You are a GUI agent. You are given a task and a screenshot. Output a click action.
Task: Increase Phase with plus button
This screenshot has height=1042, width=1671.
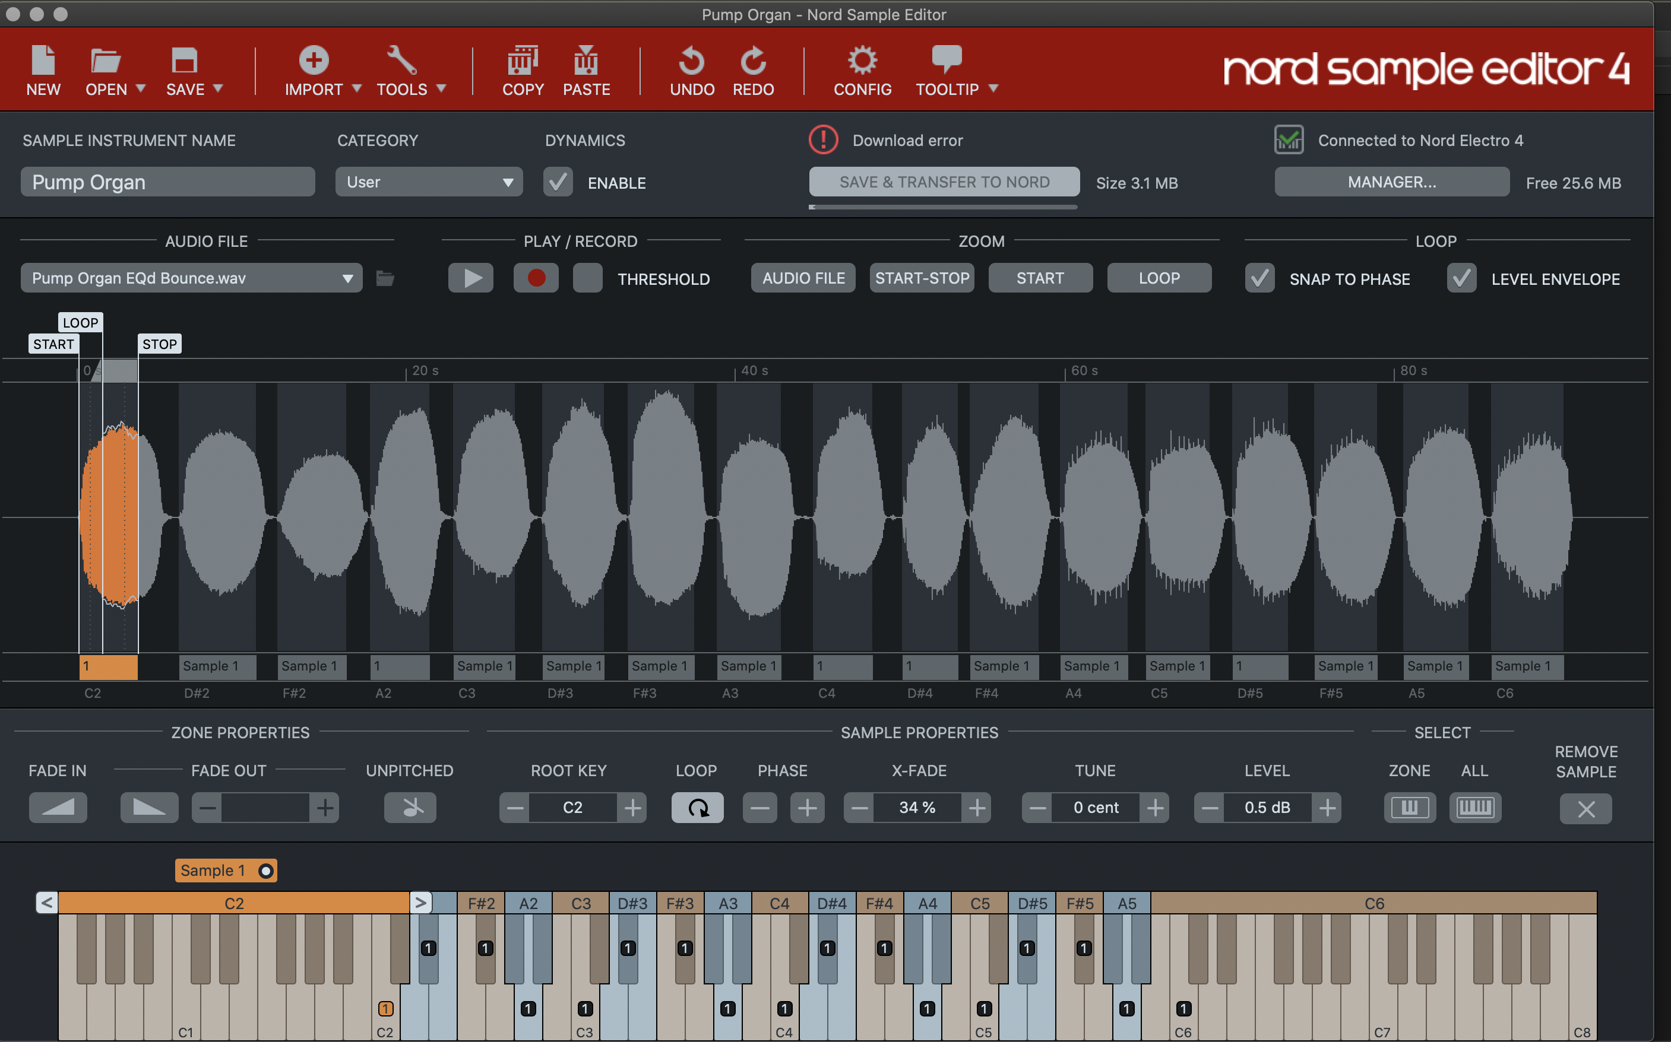point(808,808)
